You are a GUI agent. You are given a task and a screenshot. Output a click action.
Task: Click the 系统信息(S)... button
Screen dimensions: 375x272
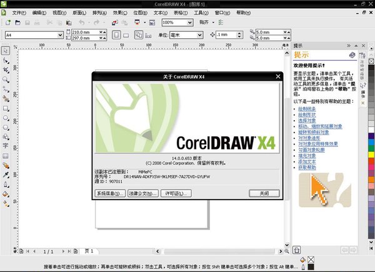(110, 193)
